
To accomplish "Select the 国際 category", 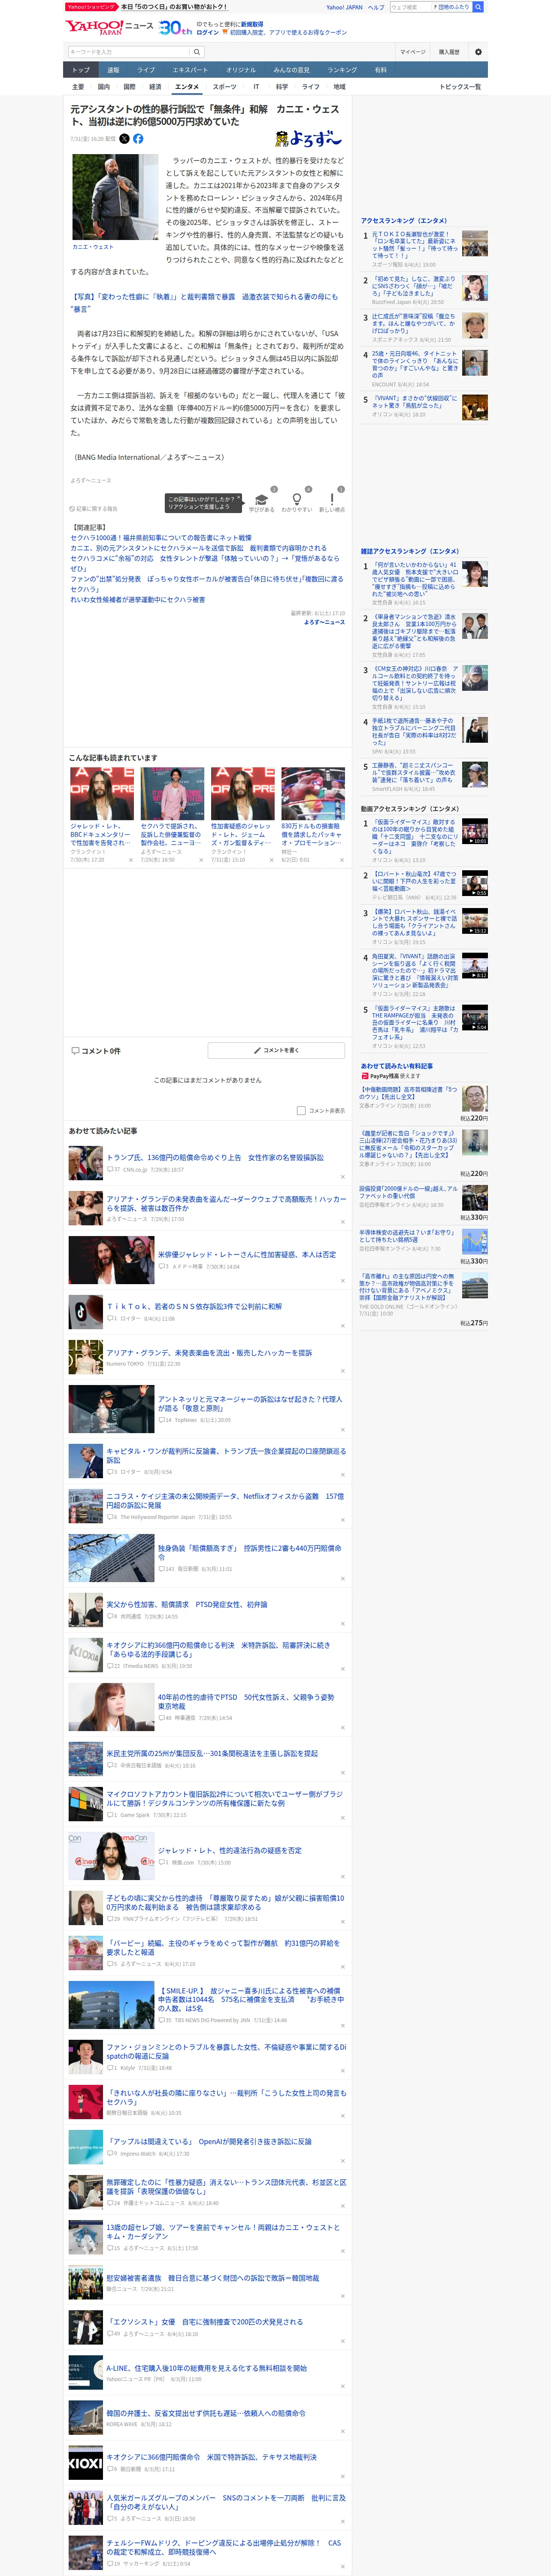I will (x=129, y=87).
